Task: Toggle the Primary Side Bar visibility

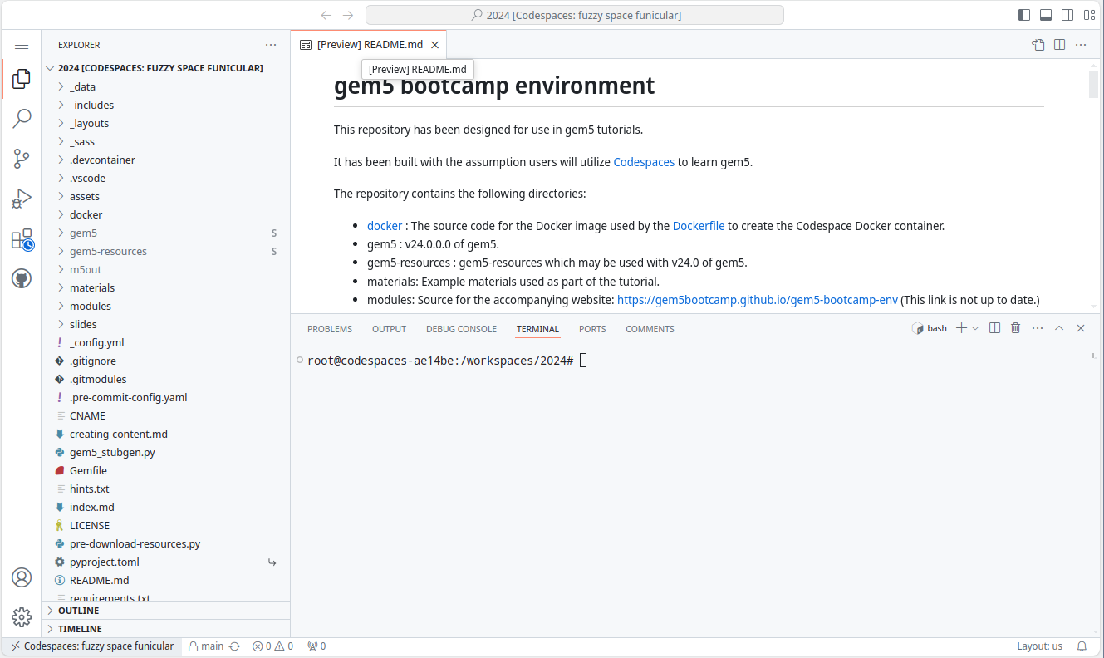Action: click(x=1023, y=14)
